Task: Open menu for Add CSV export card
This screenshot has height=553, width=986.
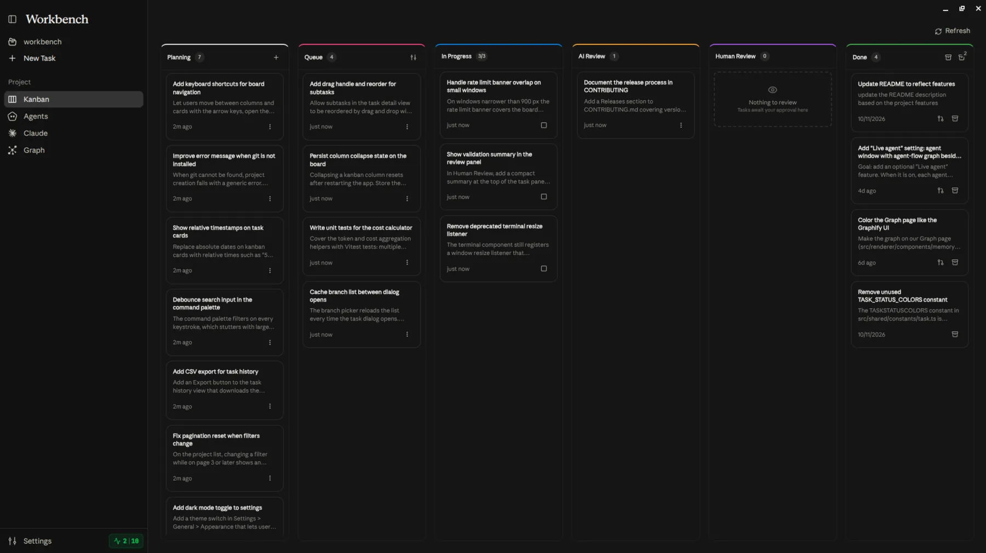Action: (270, 407)
